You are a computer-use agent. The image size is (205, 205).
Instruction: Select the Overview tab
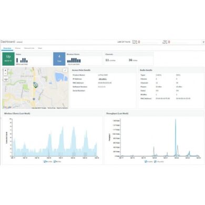[7, 48]
